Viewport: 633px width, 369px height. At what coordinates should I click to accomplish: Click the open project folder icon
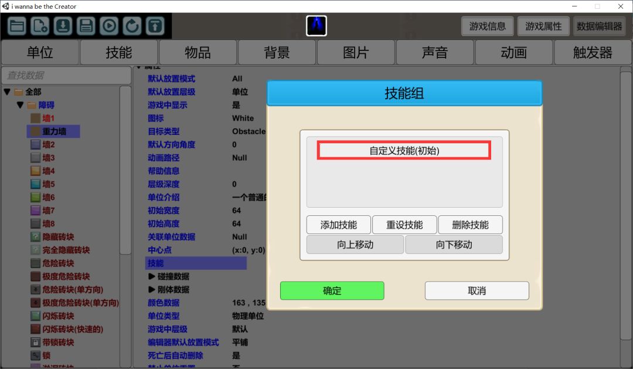(18, 26)
